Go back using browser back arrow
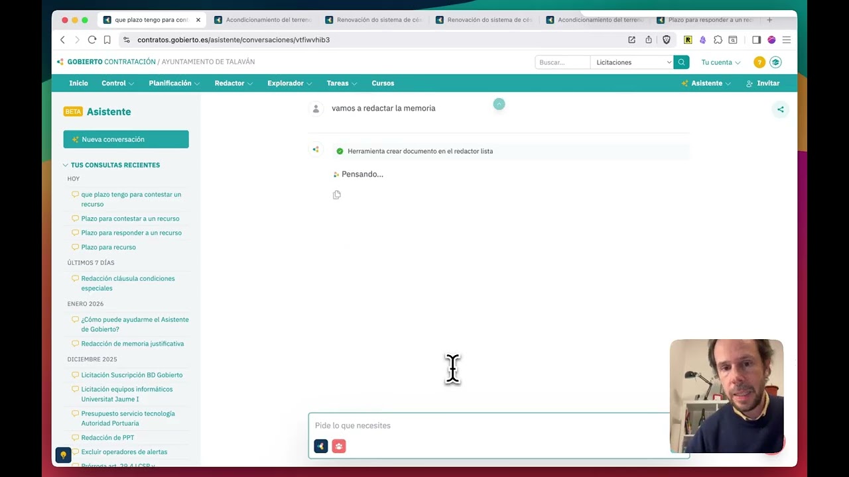This screenshot has height=477, width=849. point(63,40)
